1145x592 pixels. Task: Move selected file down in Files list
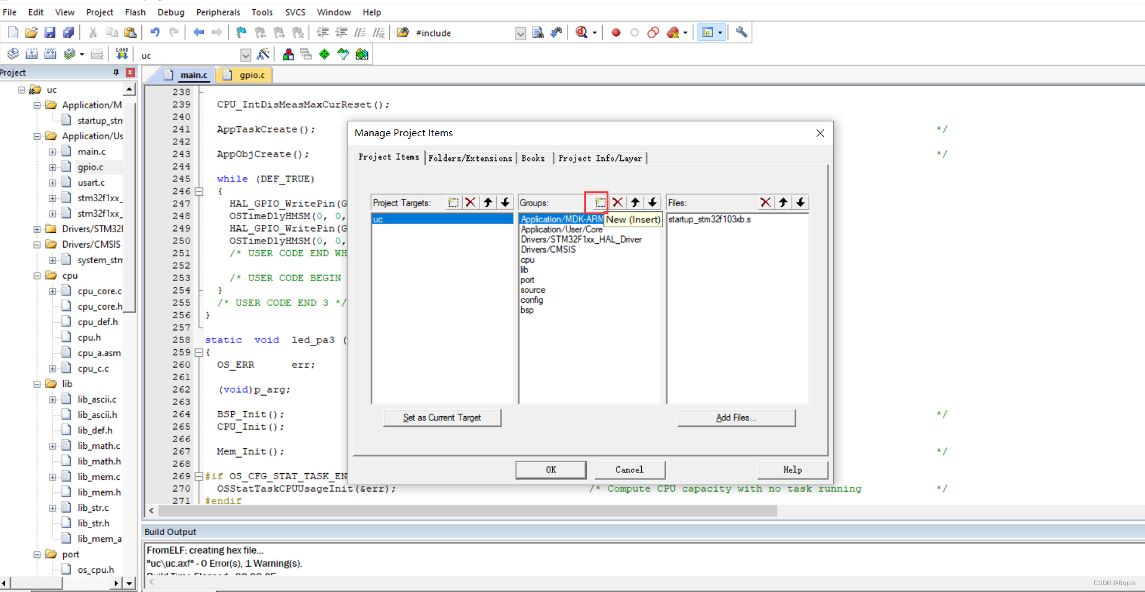tap(801, 202)
